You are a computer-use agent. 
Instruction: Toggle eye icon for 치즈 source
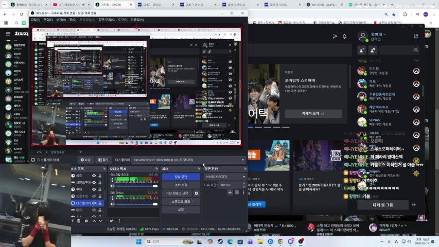94,176
